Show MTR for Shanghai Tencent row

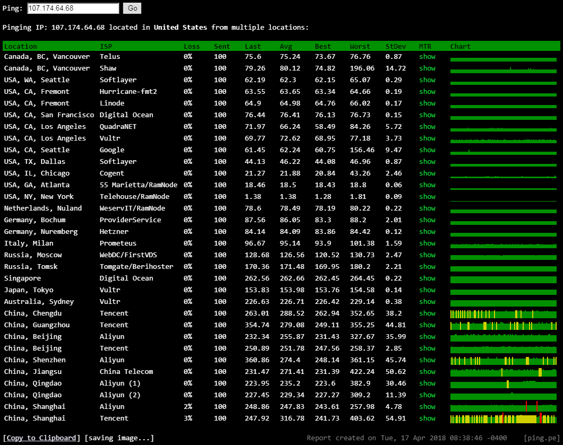tap(427, 418)
